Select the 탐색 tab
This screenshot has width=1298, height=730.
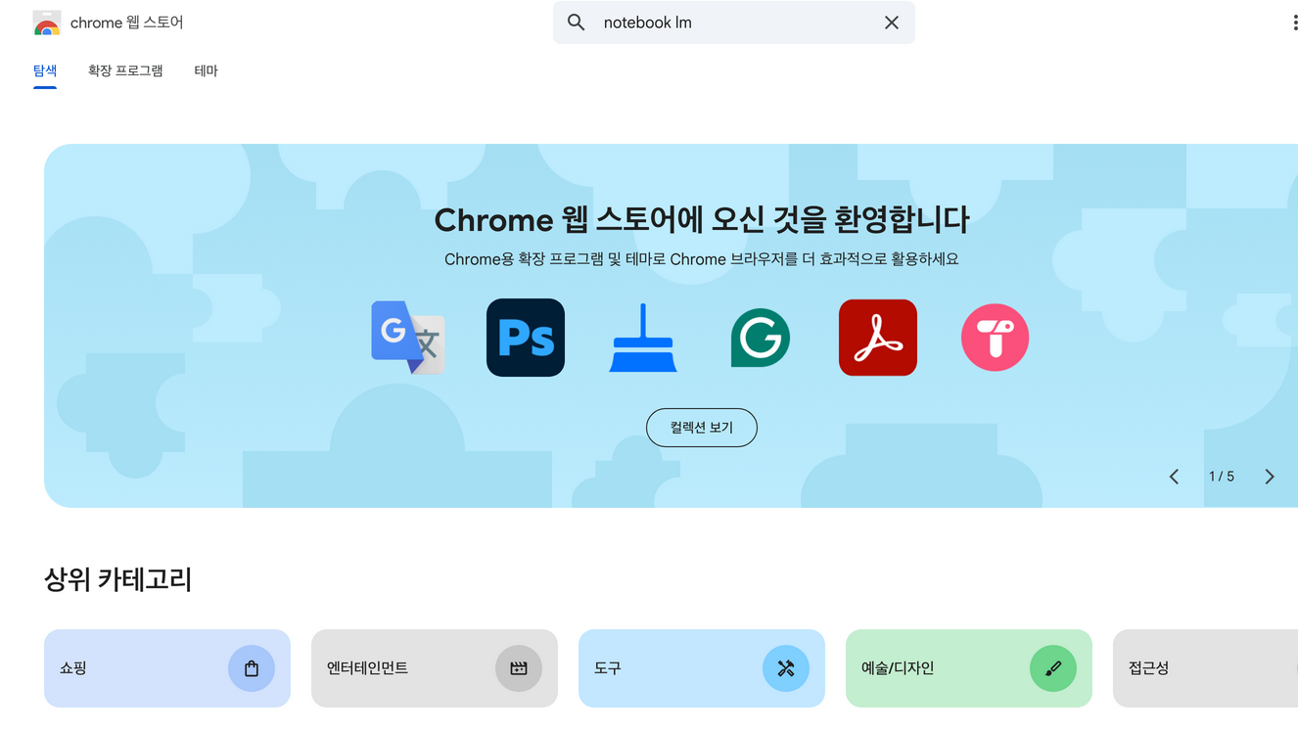[45, 70]
